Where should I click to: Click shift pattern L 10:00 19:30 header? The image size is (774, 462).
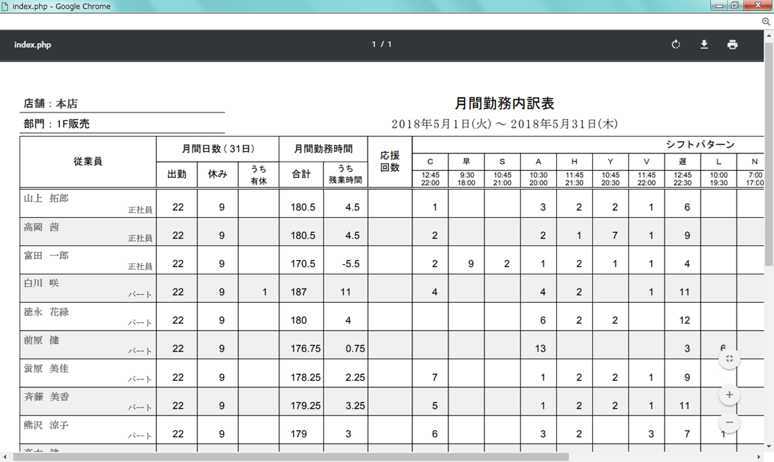point(718,171)
